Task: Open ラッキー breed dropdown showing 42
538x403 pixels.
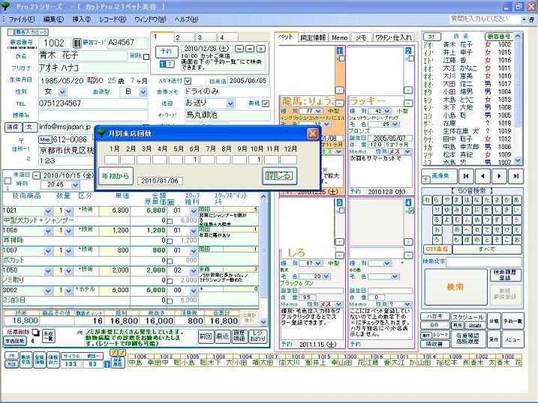Action: point(387,112)
